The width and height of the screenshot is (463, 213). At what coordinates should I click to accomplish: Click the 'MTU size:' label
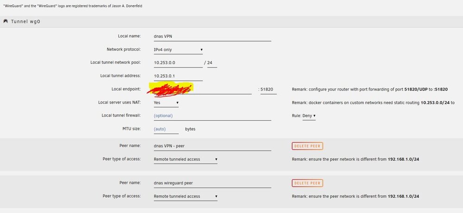pyautogui.click(x=131, y=129)
